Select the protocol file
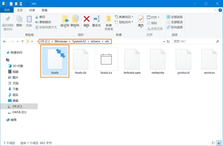 [x=183, y=61]
